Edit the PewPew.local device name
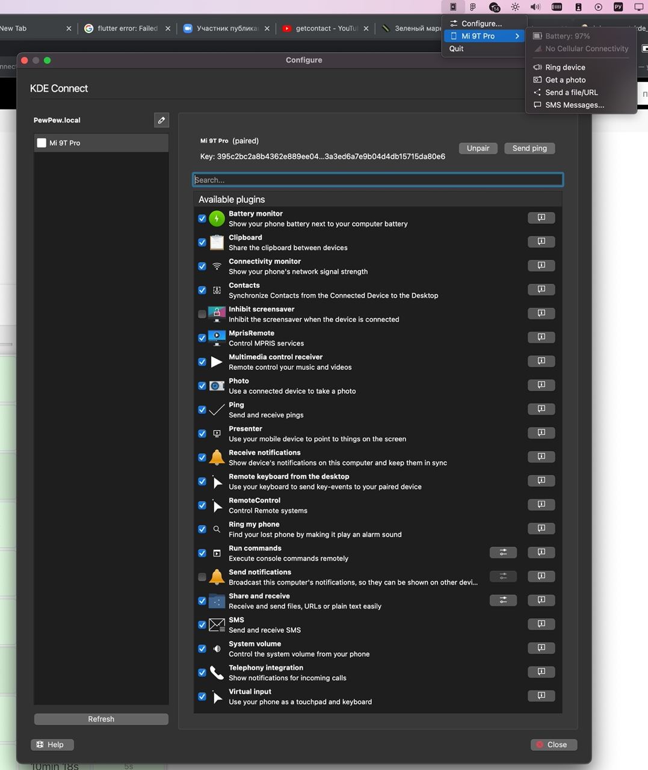Image resolution: width=648 pixels, height=770 pixels. pyautogui.click(x=161, y=120)
